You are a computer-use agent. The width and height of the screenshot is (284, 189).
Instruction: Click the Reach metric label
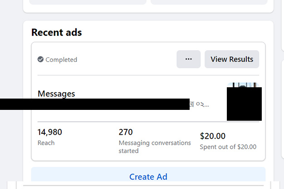click(46, 143)
